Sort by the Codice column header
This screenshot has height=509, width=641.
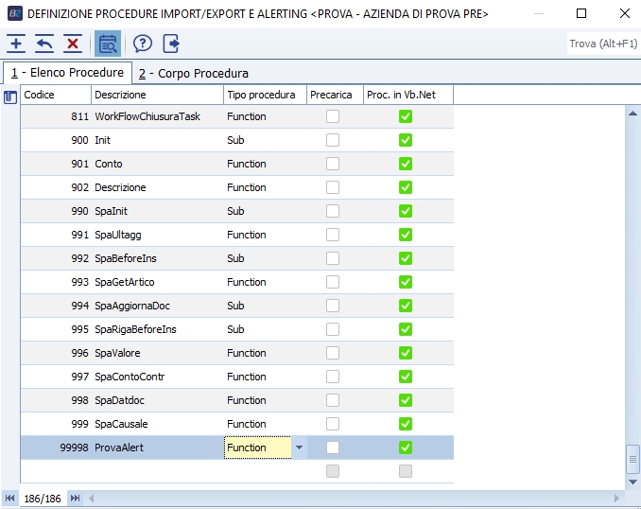[x=56, y=95]
